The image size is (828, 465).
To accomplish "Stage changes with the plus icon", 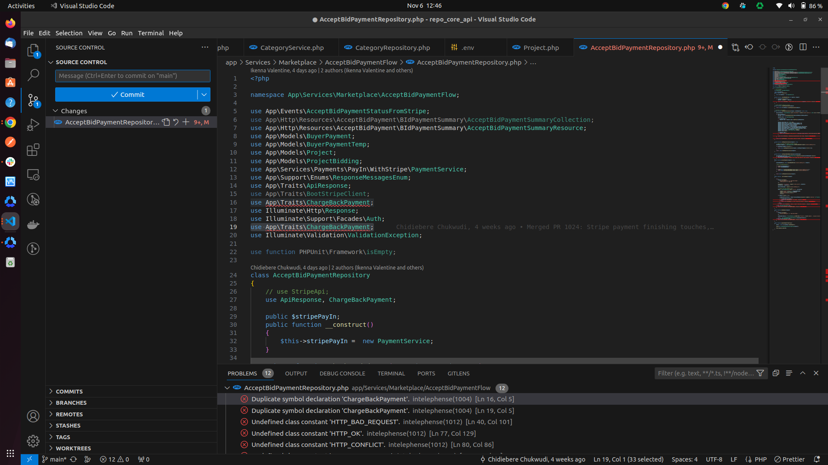I will pyautogui.click(x=186, y=122).
